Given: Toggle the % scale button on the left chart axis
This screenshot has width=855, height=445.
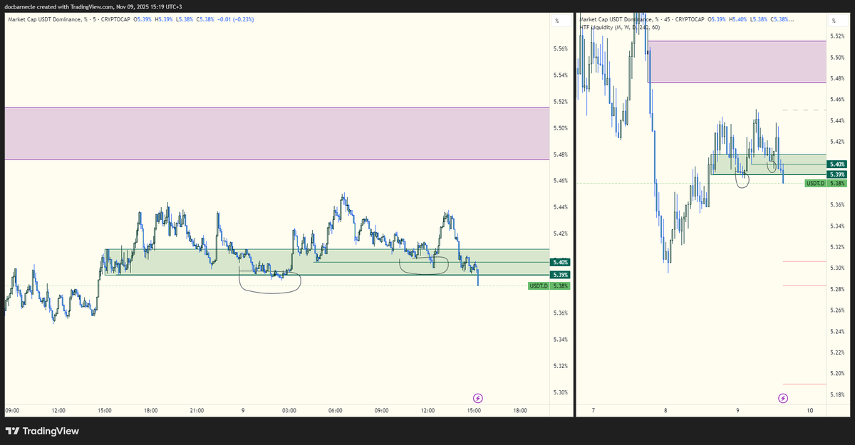Looking at the screenshot, I should click(556, 22).
